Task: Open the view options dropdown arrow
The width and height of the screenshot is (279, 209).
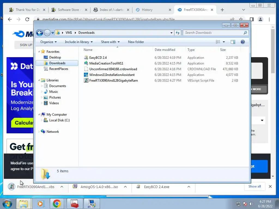Action: click(224, 42)
